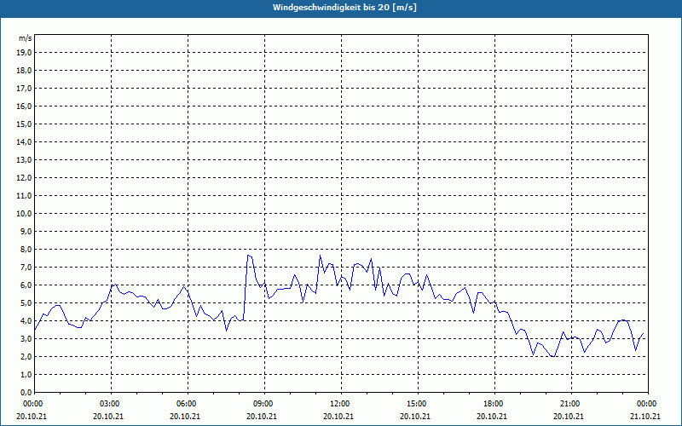
Task: Click the 9,0 y-axis label
Action: [x=26, y=231]
